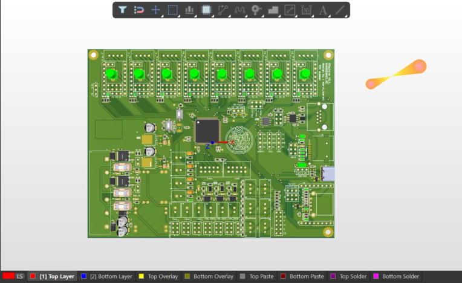This screenshot has width=462, height=283.
Task: Click the red current-layer color swatch
Action: (x=8, y=276)
